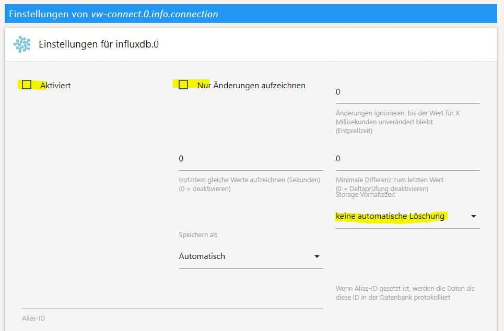Screen dimensions: 504x331
Task: Click the Automatisch dropdown arrow
Action: coord(317,256)
